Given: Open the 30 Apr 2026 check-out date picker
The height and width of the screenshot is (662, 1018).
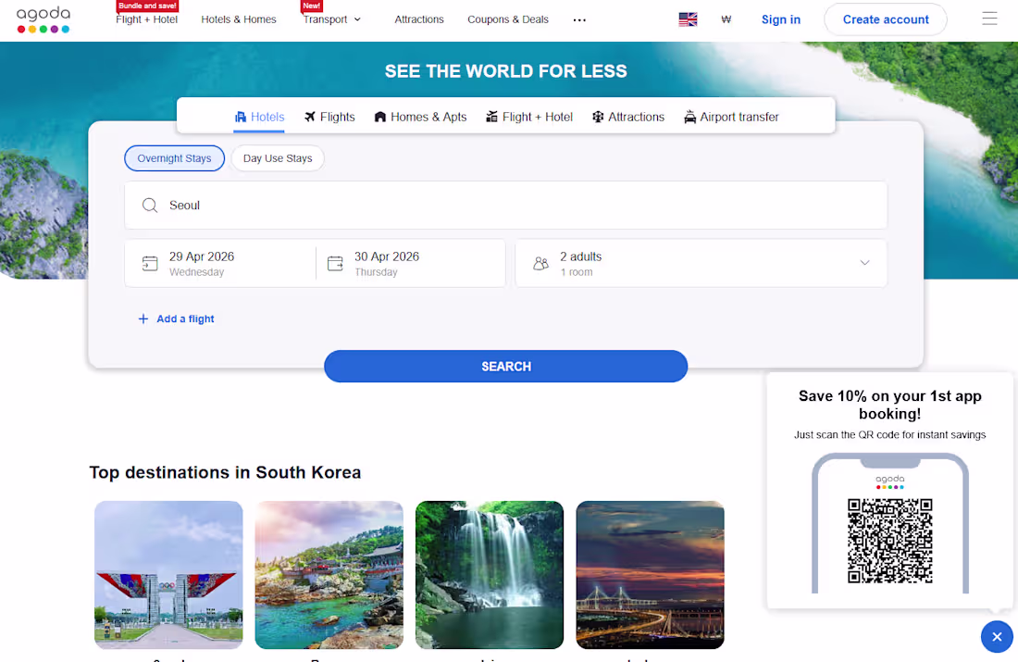Looking at the screenshot, I should pyautogui.click(x=410, y=263).
